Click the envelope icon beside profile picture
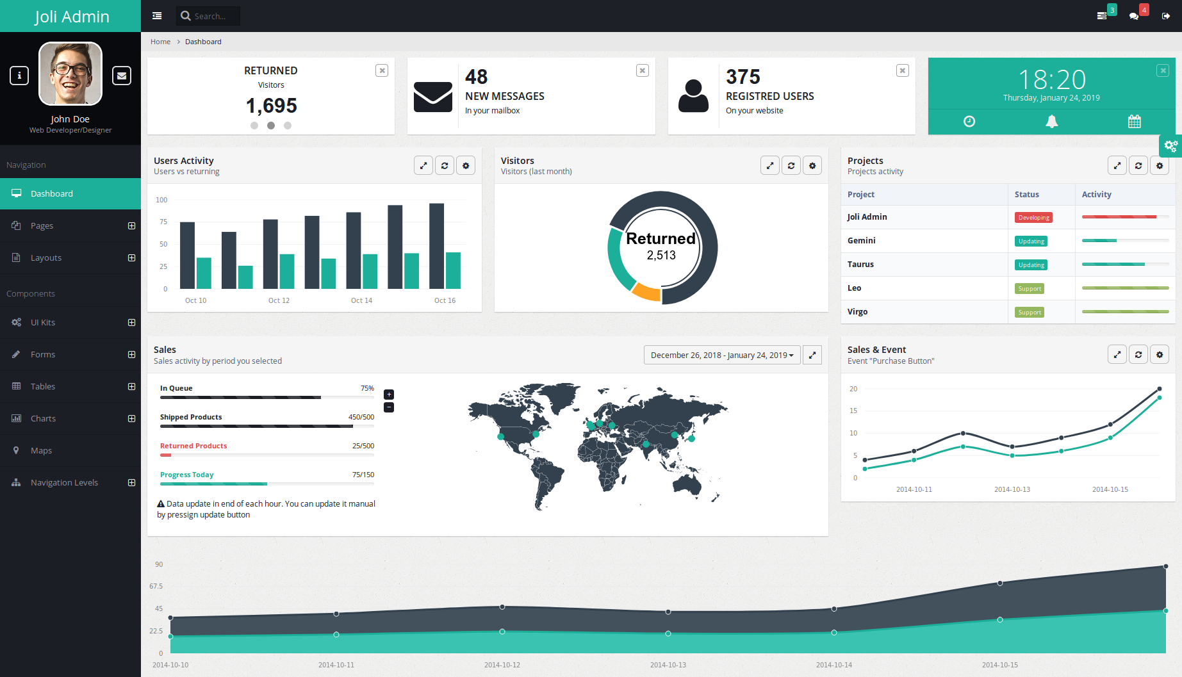The width and height of the screenshot is (1182, 677). click(122, 76)
